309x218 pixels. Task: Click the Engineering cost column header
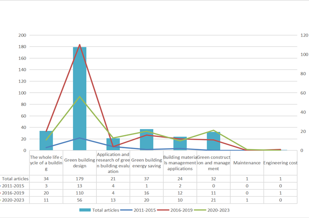280,163
